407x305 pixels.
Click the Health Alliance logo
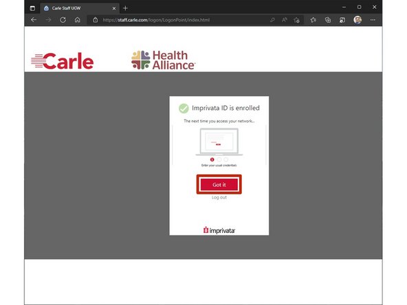(x=163, y=60)
